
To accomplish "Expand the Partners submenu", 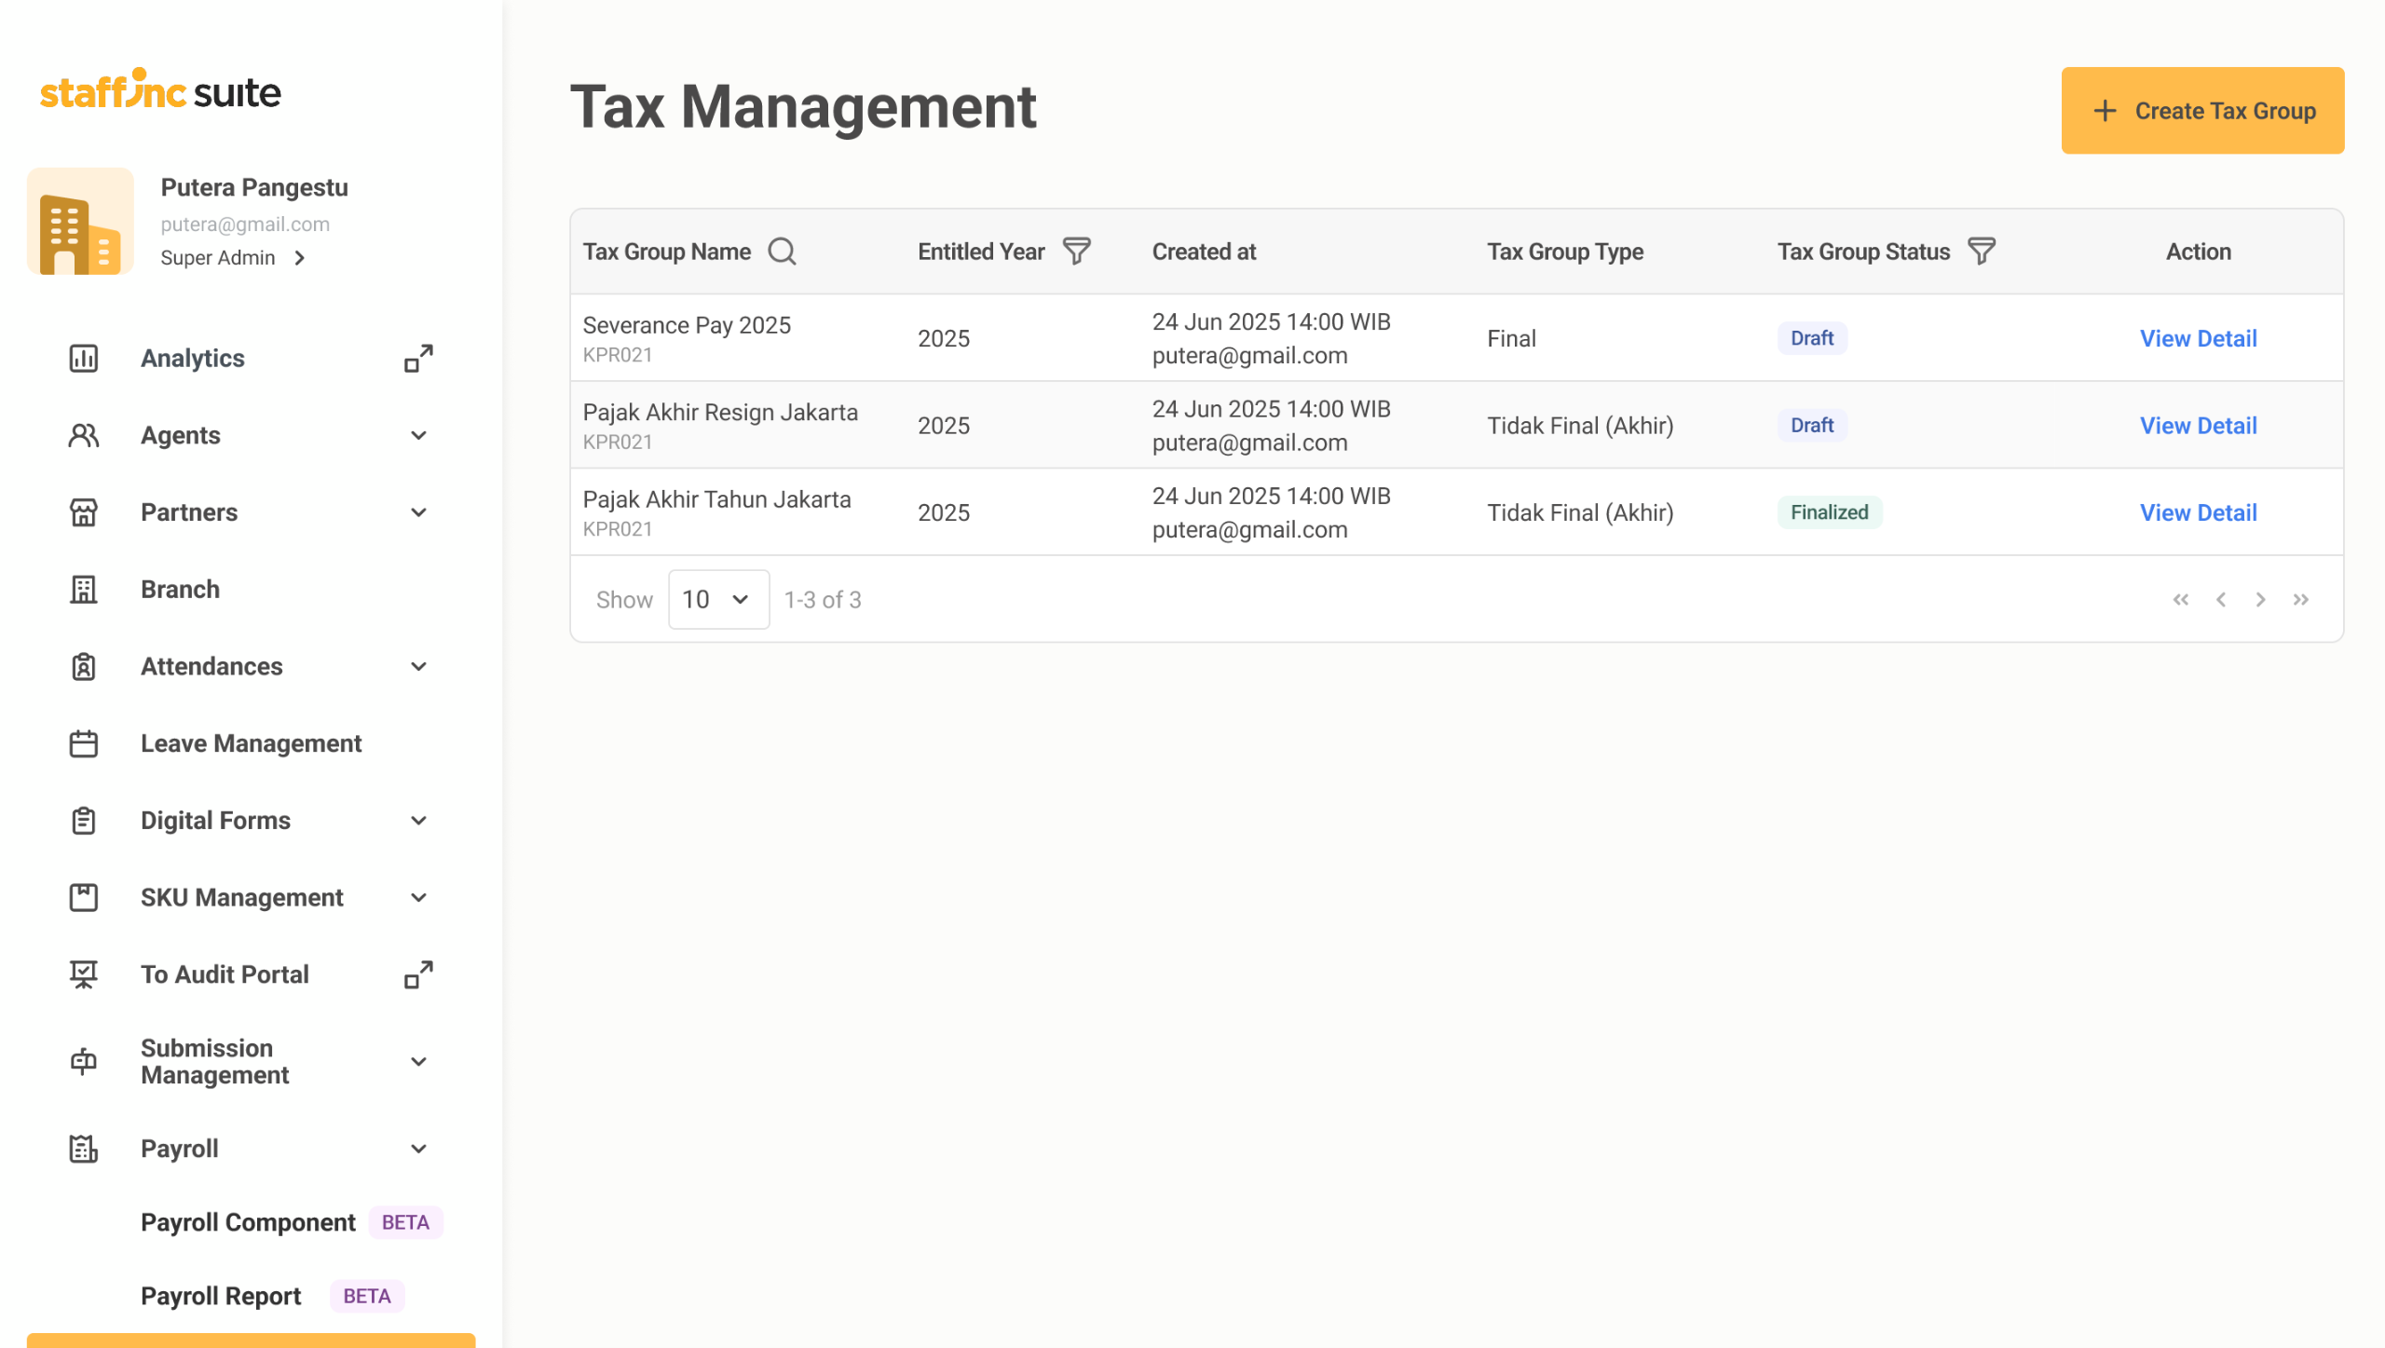I will 418,512.
